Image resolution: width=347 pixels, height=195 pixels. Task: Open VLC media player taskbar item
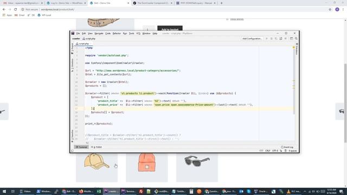(x=293, y=191)
